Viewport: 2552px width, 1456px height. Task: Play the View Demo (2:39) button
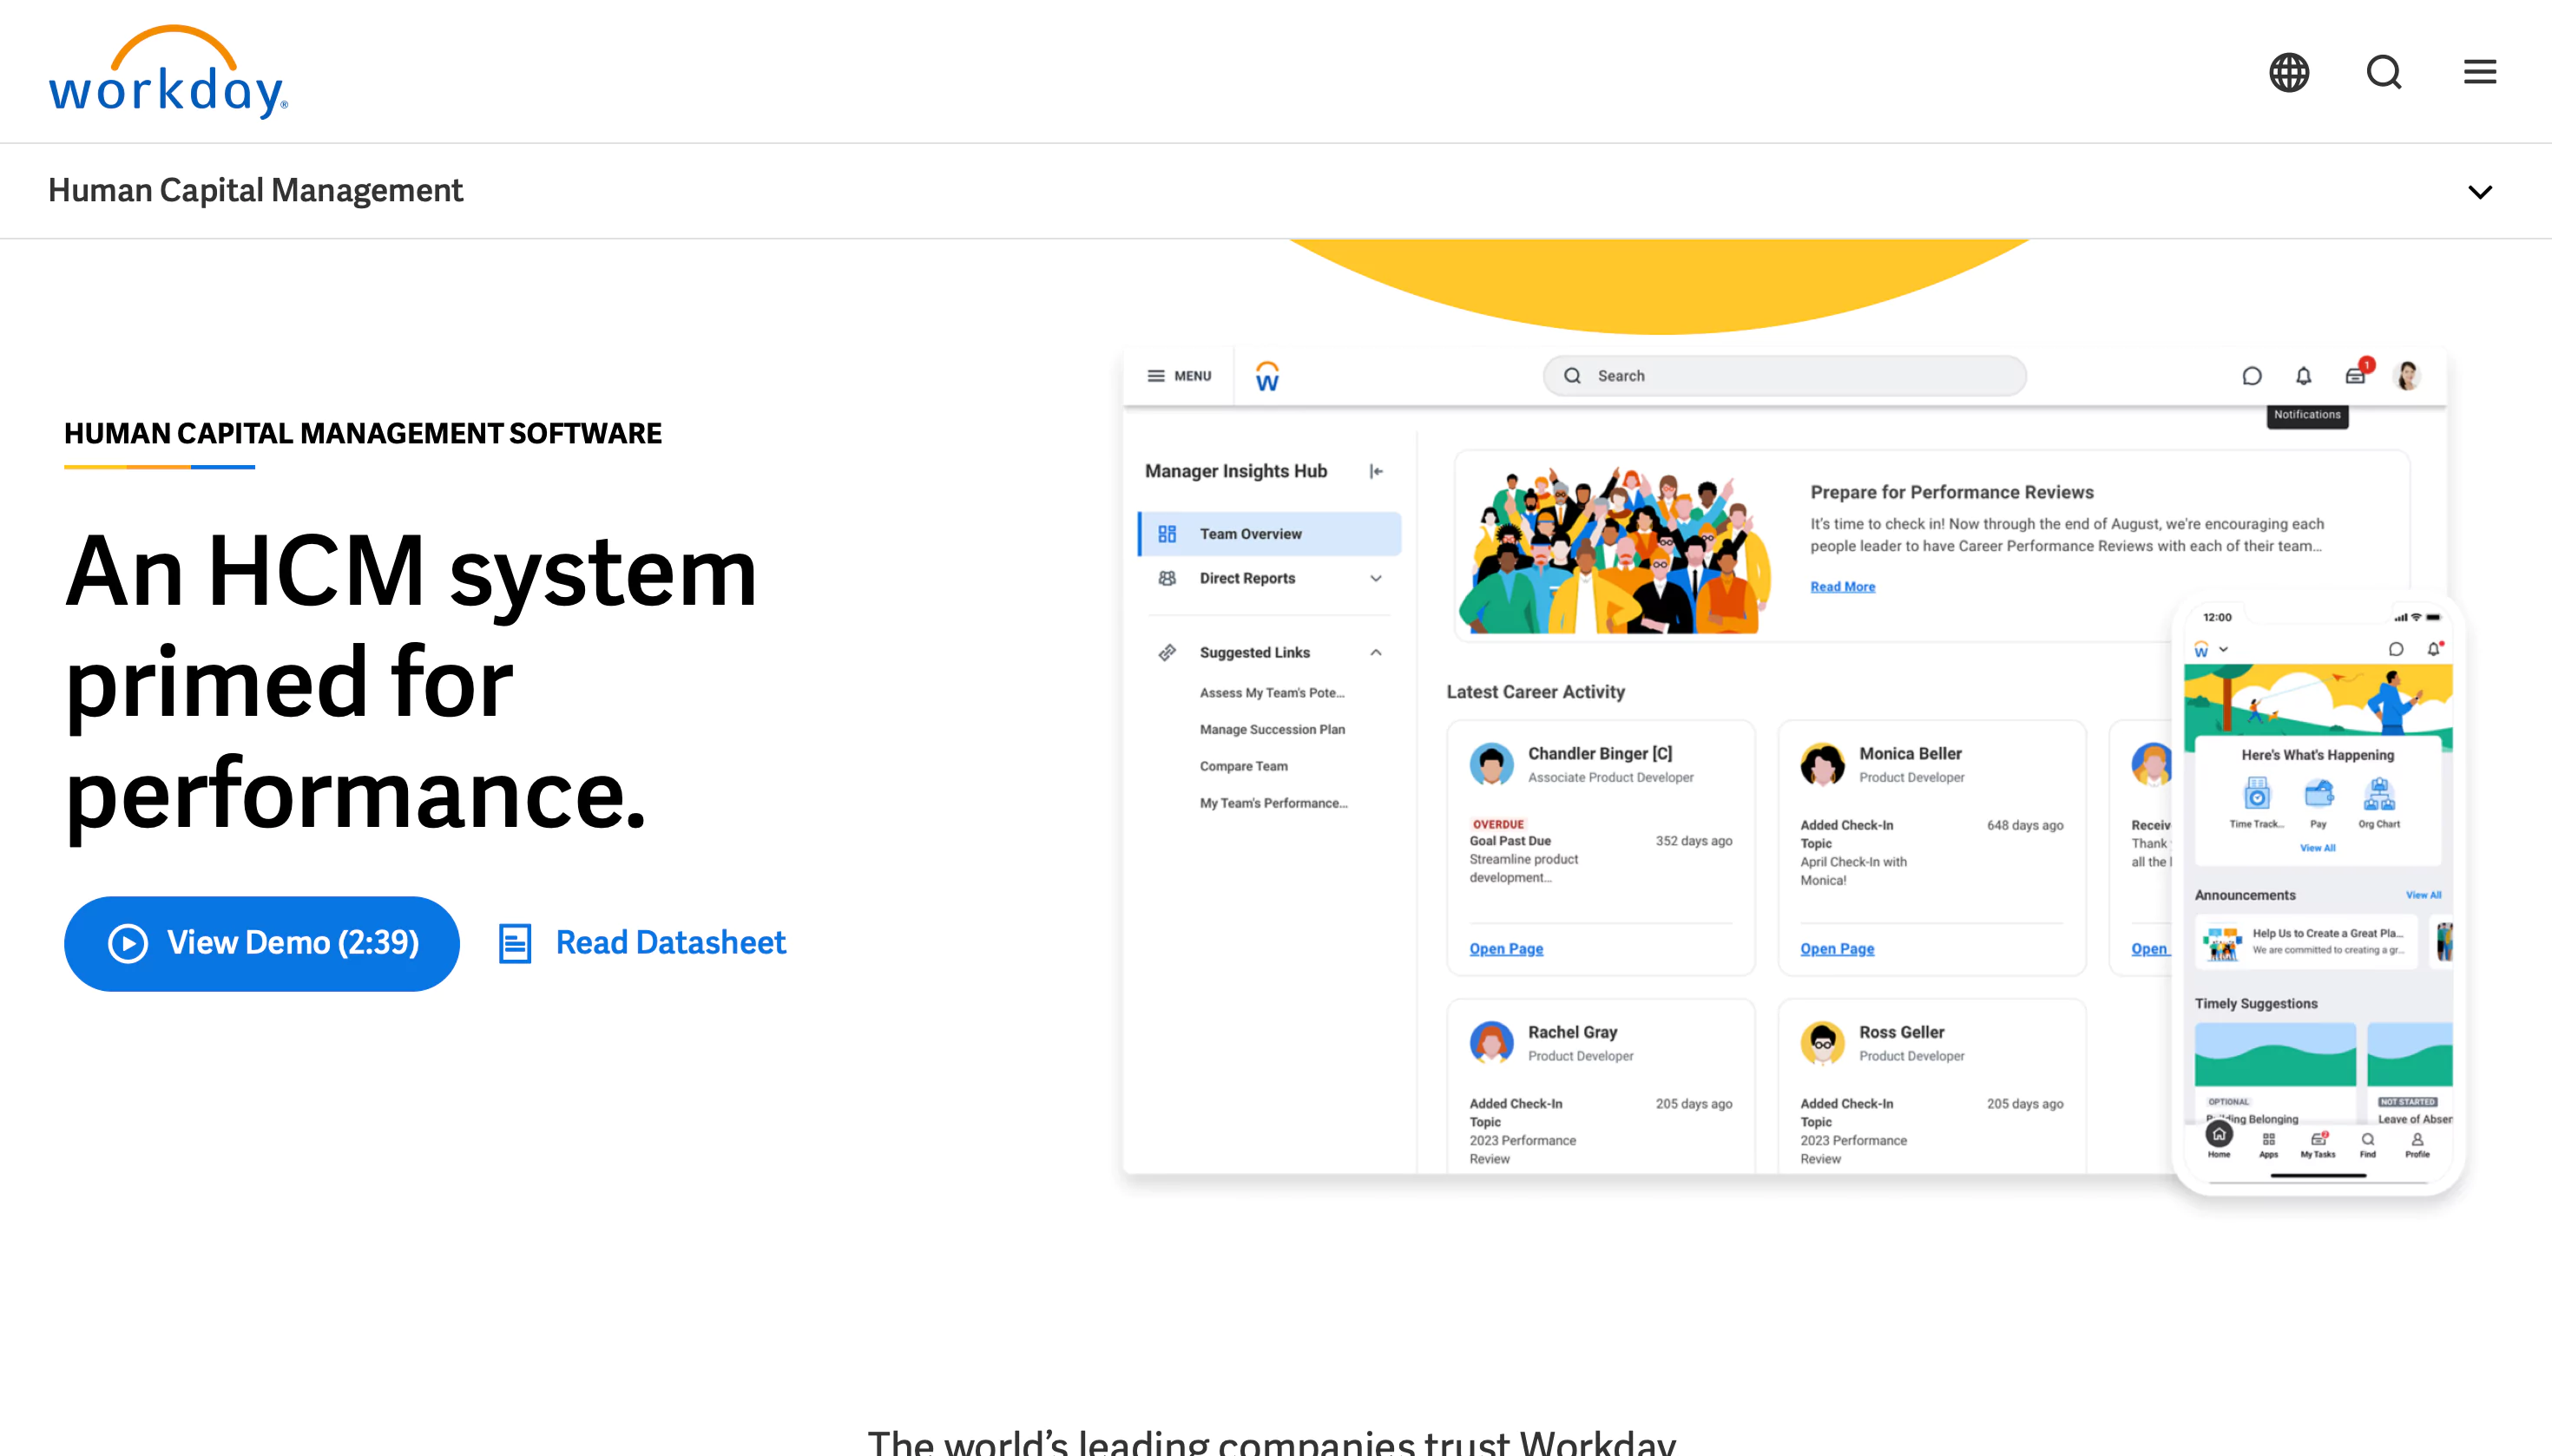[261, 943]
